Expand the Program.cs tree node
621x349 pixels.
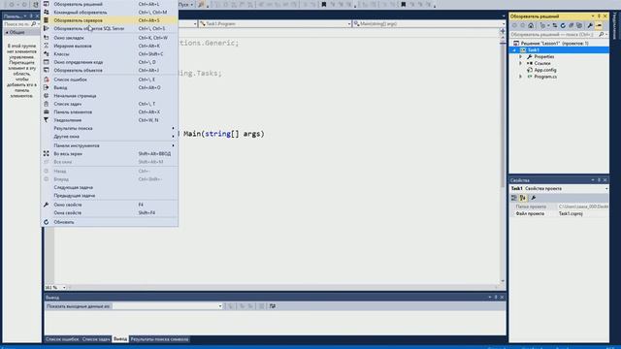(x=521, y=77)
